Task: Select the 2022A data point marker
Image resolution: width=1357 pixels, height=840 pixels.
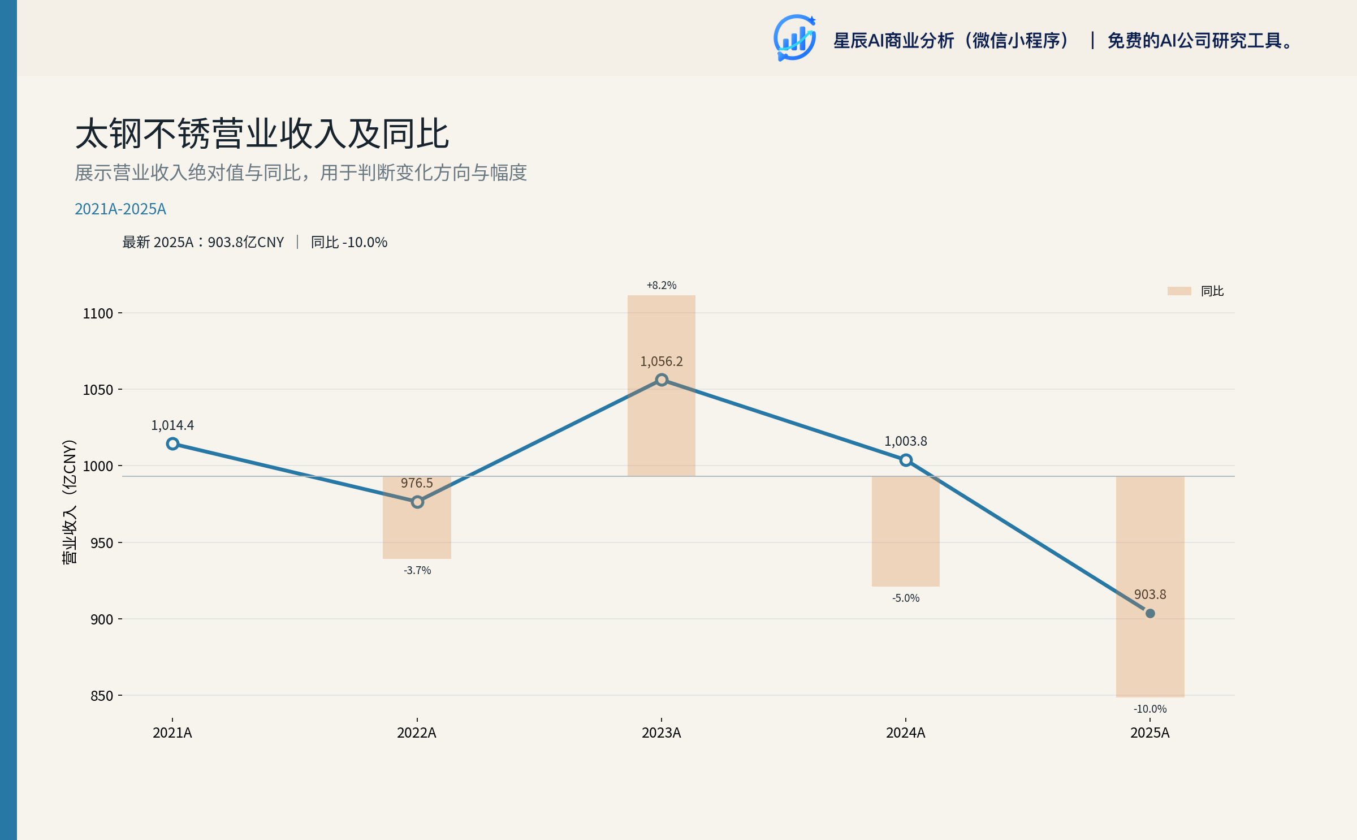Action: (417, 502)
